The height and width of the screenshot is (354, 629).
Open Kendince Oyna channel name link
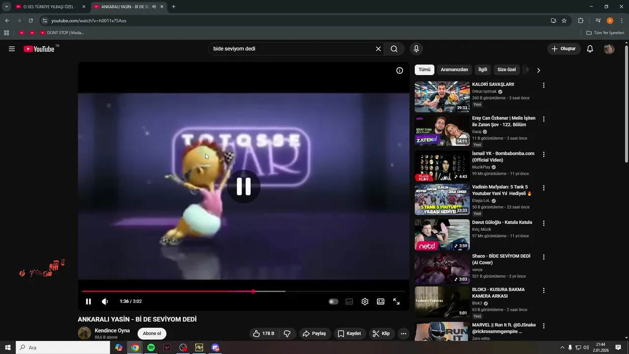click(x=112, y=330)
